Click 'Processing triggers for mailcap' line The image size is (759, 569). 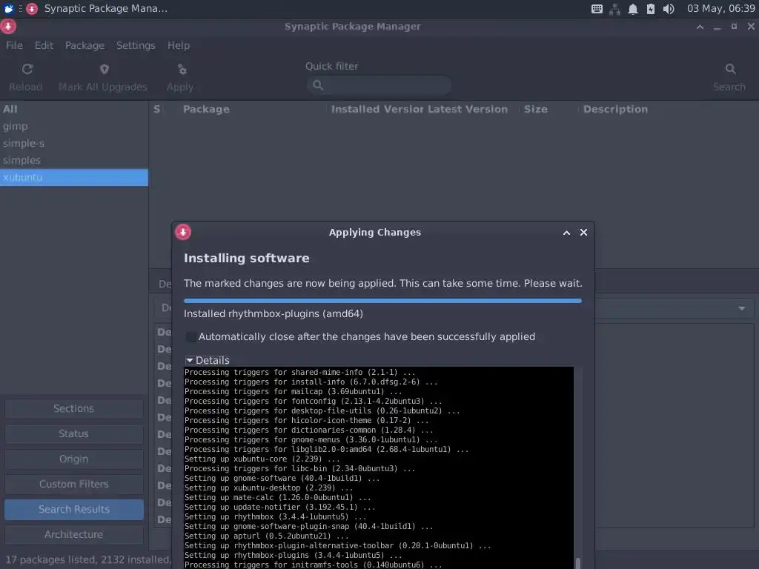point(294,391)
